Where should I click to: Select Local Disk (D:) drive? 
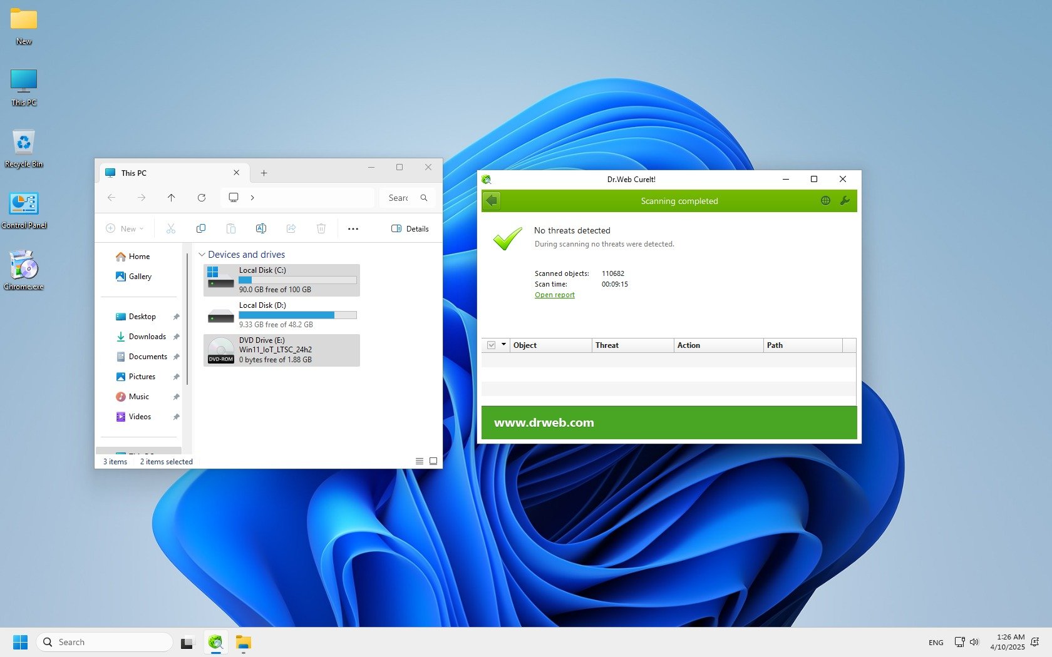coord(282,315)
